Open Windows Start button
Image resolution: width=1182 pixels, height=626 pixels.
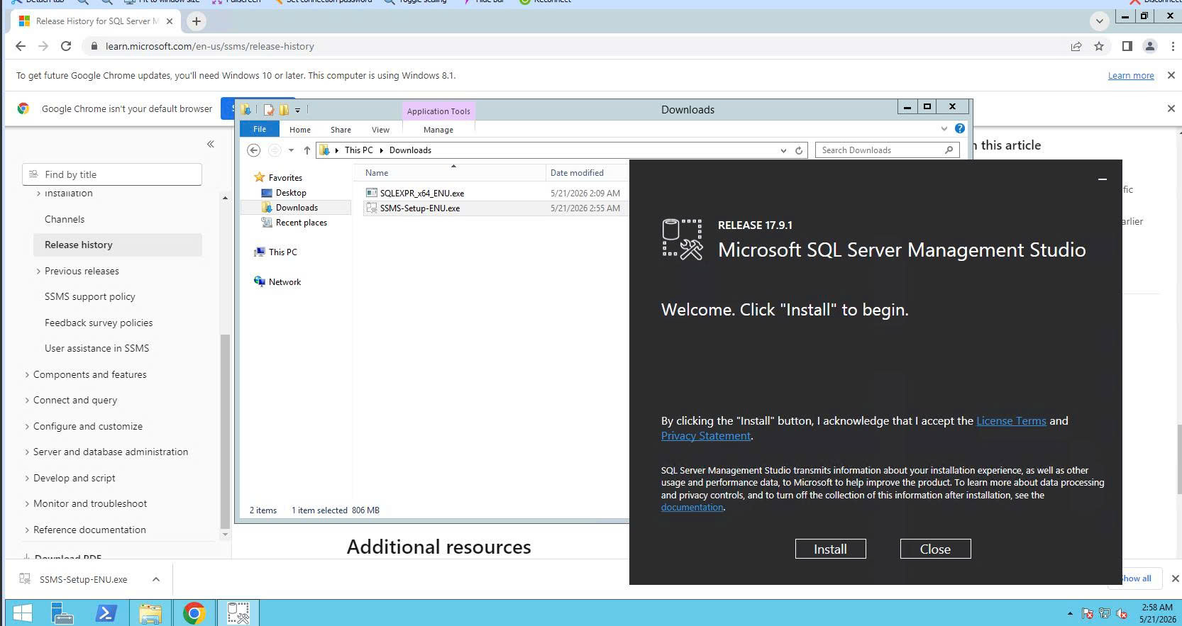tap(23, 613)
